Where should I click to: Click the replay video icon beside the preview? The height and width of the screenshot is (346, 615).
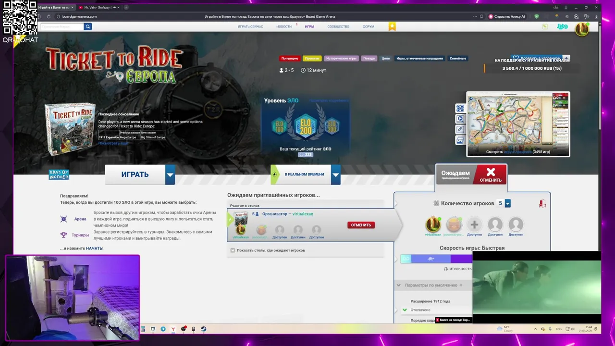(x=460, y=119)
